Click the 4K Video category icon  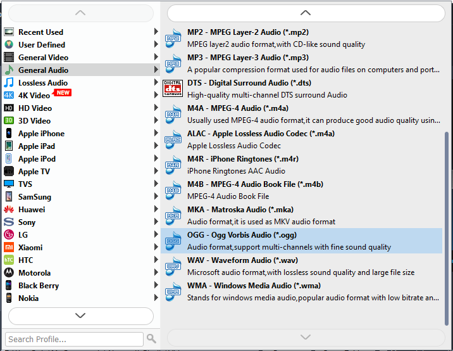tap(9, 95)
